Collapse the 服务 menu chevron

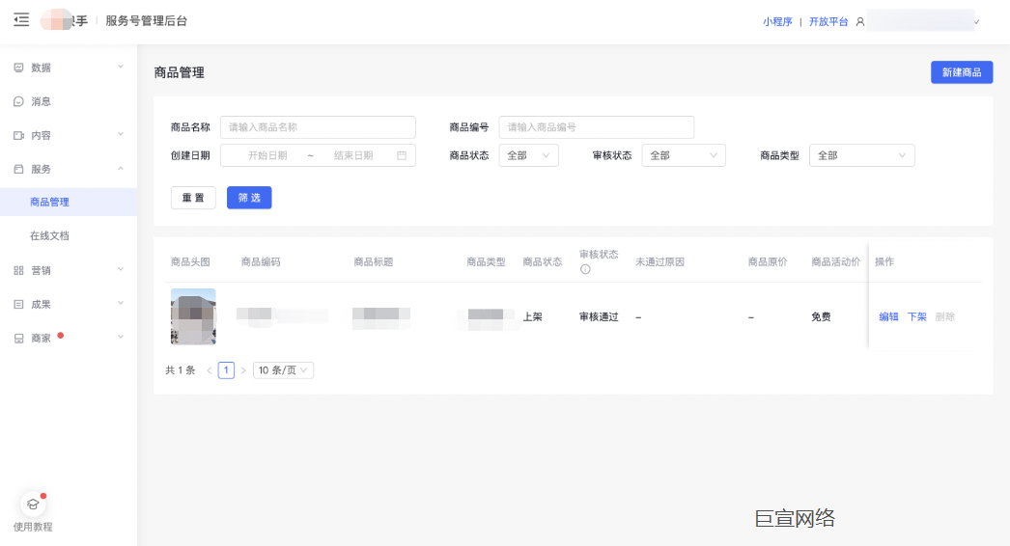(121, 169)
